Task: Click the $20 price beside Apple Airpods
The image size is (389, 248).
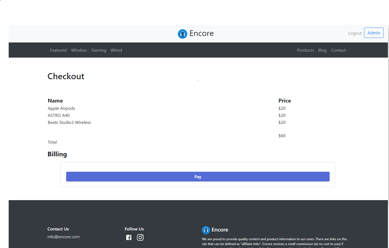Action: [282, 108]
